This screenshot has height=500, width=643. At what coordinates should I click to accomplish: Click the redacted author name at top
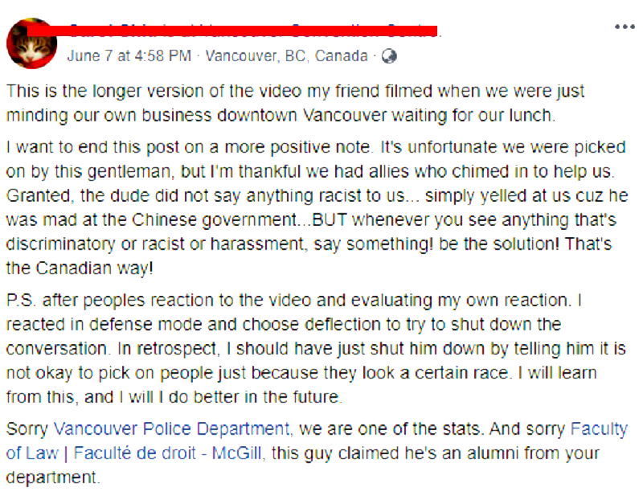tap(241, 31)
